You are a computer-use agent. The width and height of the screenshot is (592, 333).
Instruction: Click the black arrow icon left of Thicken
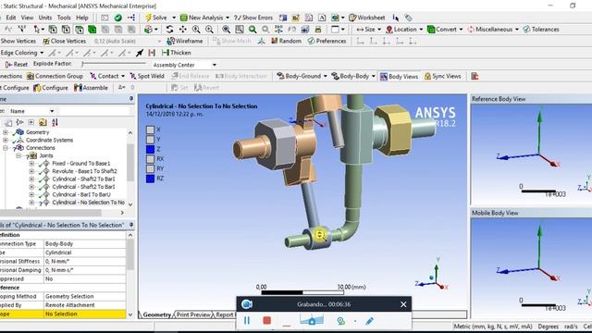coord(140,53)
